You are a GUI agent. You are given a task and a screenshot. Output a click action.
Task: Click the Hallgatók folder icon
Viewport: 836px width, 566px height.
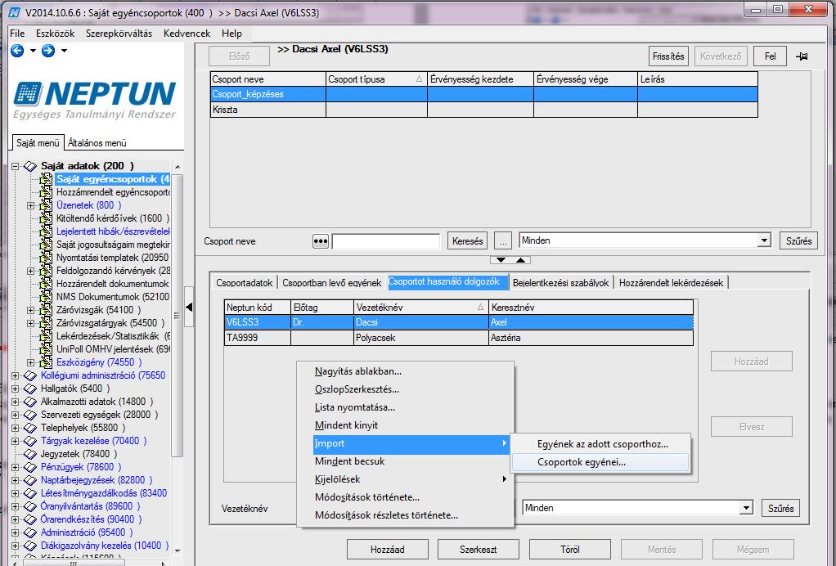pos(30,389)
